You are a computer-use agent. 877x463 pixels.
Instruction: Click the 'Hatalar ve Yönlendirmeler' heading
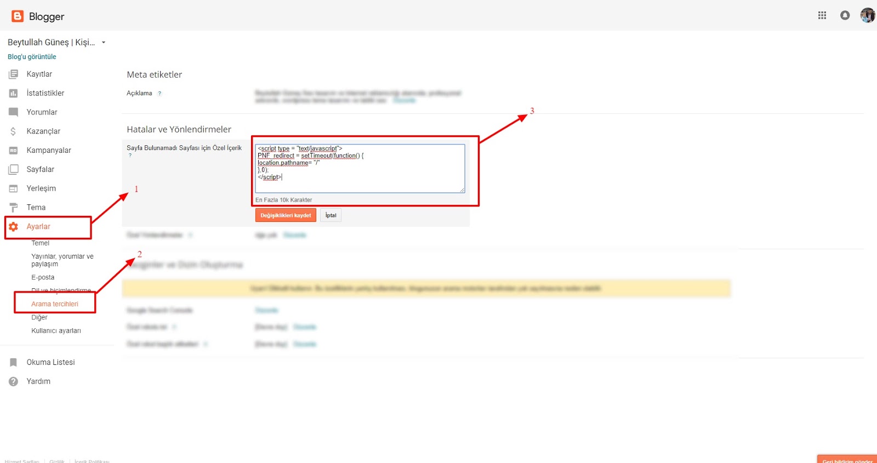coord(179,129)
